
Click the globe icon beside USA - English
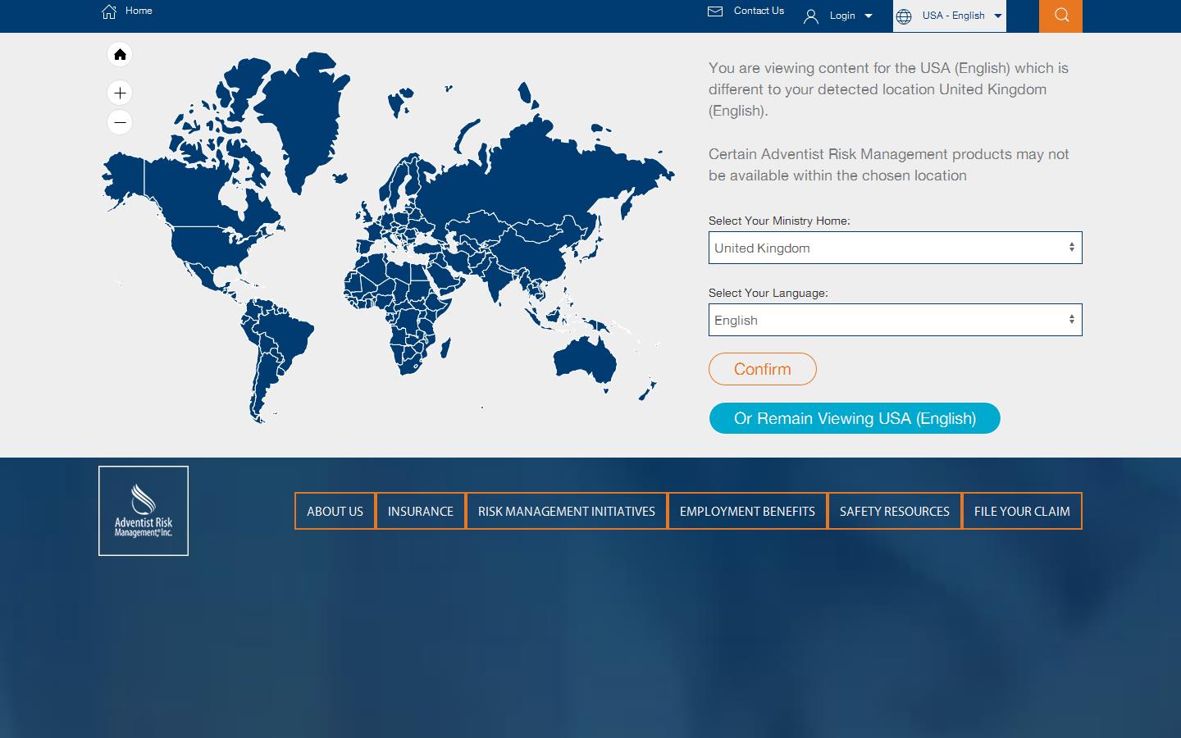905,16
